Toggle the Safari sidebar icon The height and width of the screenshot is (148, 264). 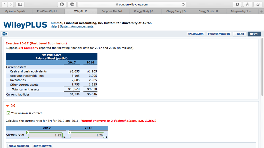pyautogui.click(x=20, y=4)
